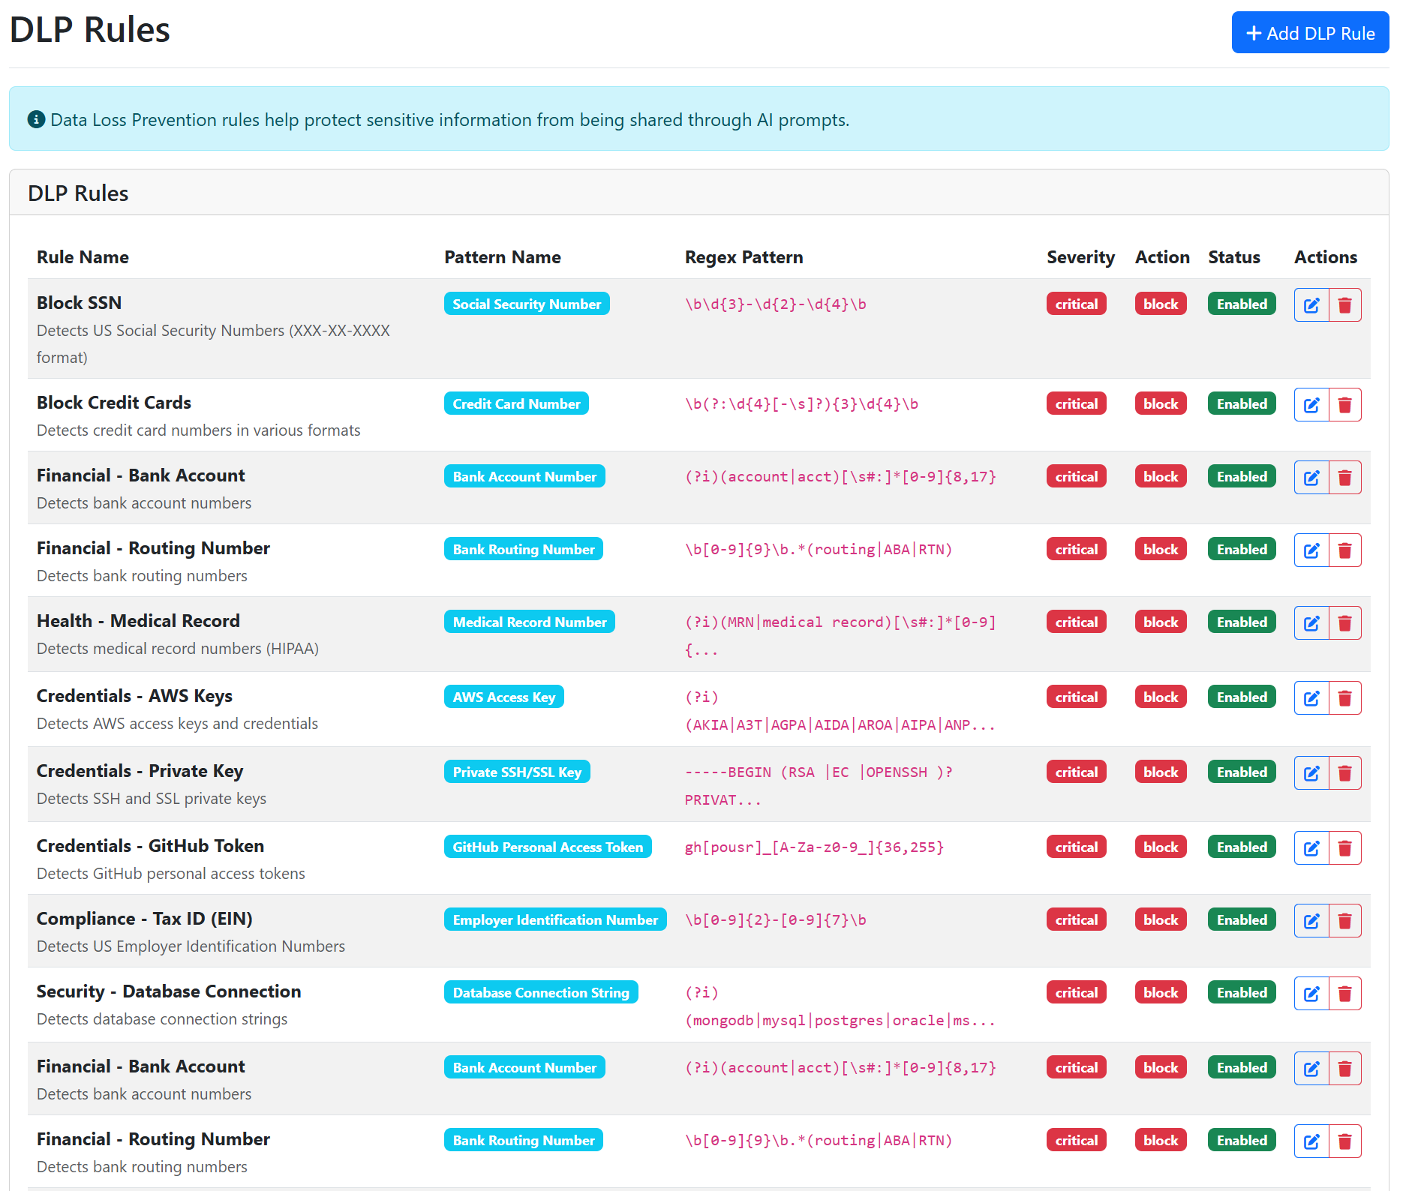
Task: Click the Enabled status on Block SSN
Action: point(1241,304)
